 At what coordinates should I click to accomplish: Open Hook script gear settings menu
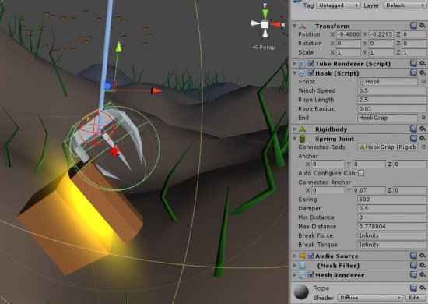pos(423,73)
